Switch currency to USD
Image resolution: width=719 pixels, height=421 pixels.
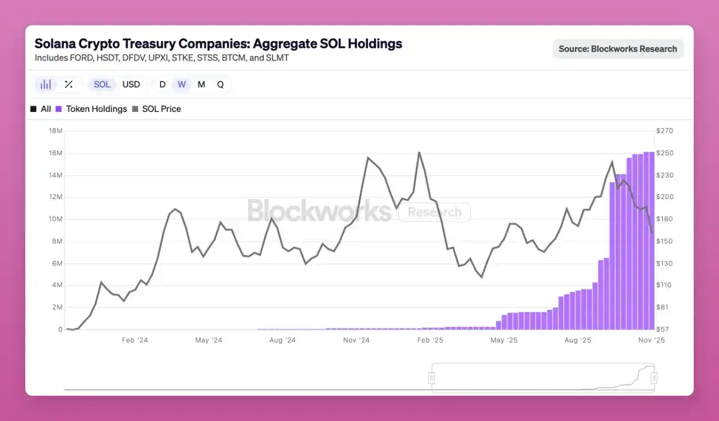[x=131, y=84]
